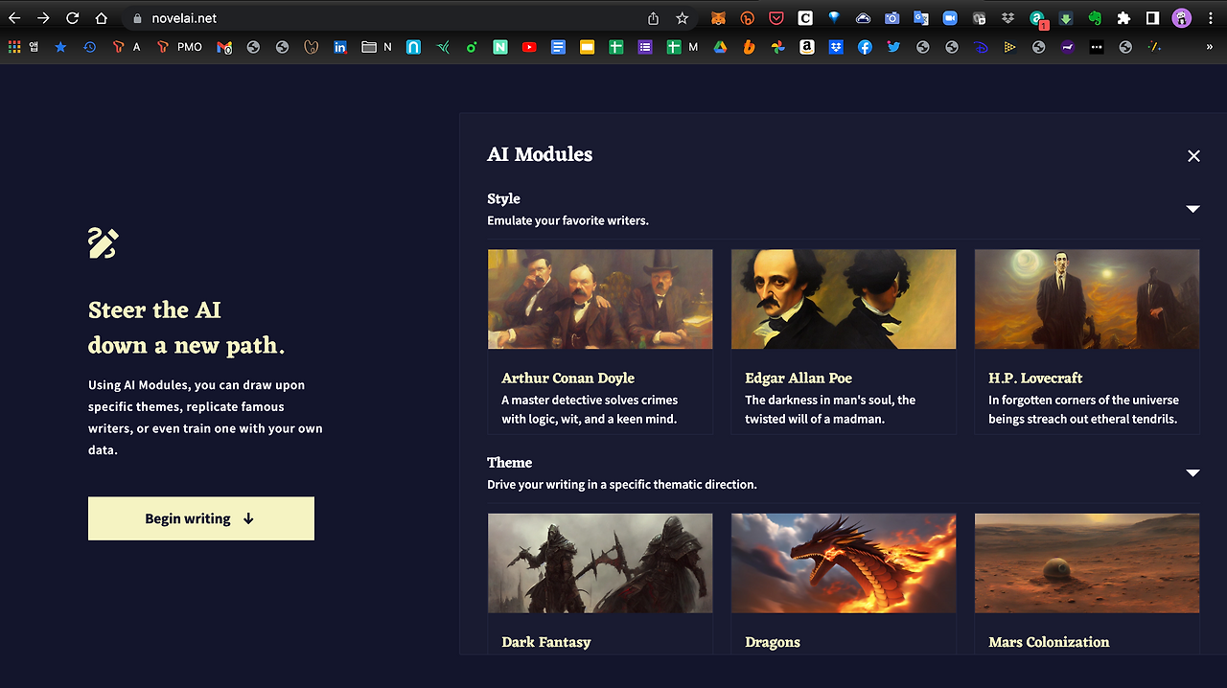
Task: Open the Facebook bookmark
Action: point(865,47)
